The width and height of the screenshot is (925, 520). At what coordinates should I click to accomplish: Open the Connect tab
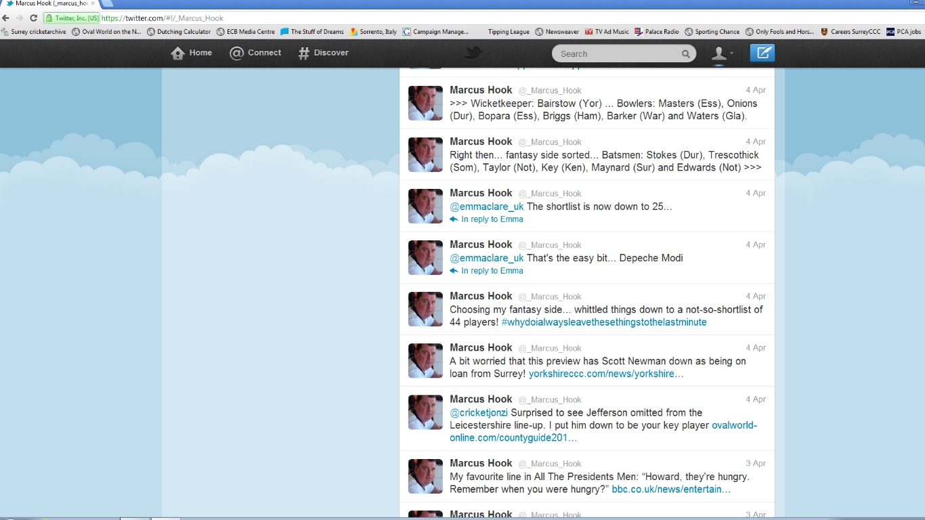pos(255,53)
